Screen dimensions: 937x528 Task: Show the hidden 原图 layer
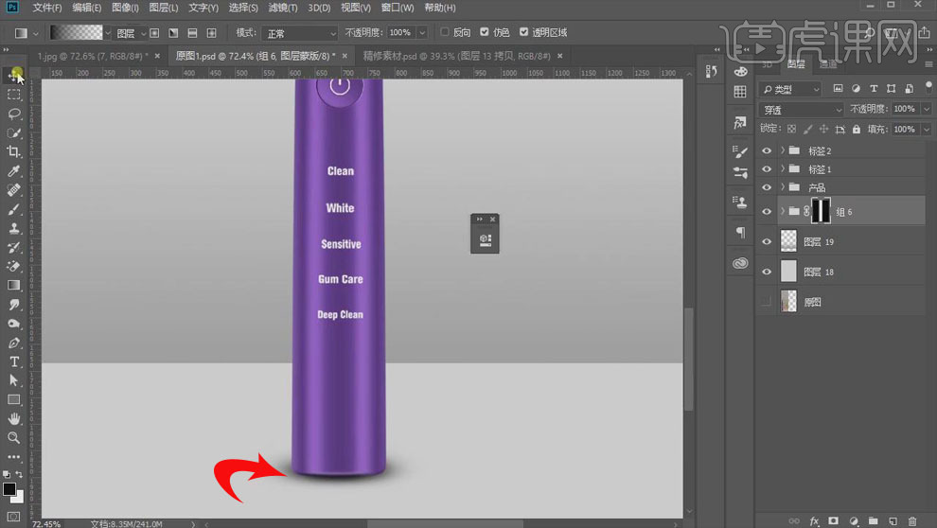[x=767, y=301]
